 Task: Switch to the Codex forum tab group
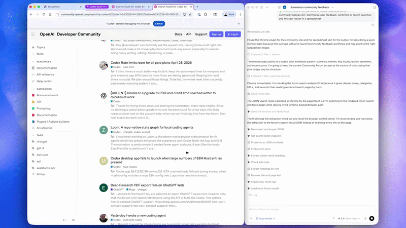pos(97,7)
